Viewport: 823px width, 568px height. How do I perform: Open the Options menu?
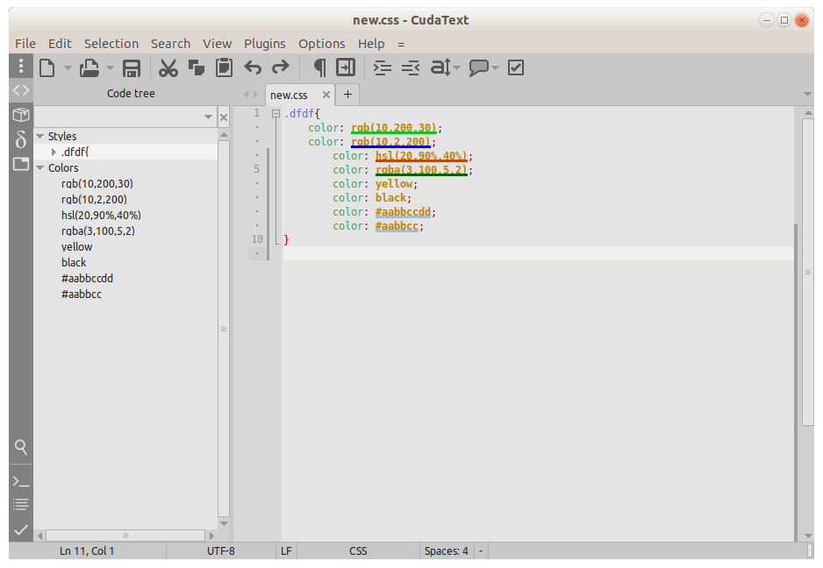[322, 44]
